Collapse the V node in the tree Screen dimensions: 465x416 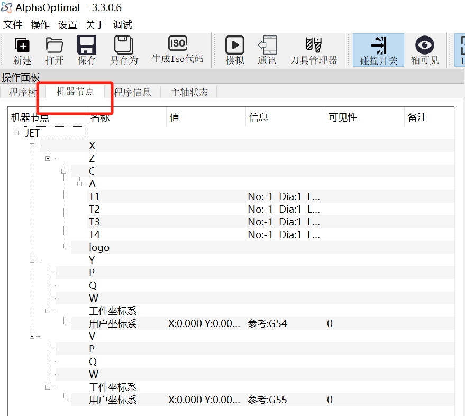pos(32,336)
